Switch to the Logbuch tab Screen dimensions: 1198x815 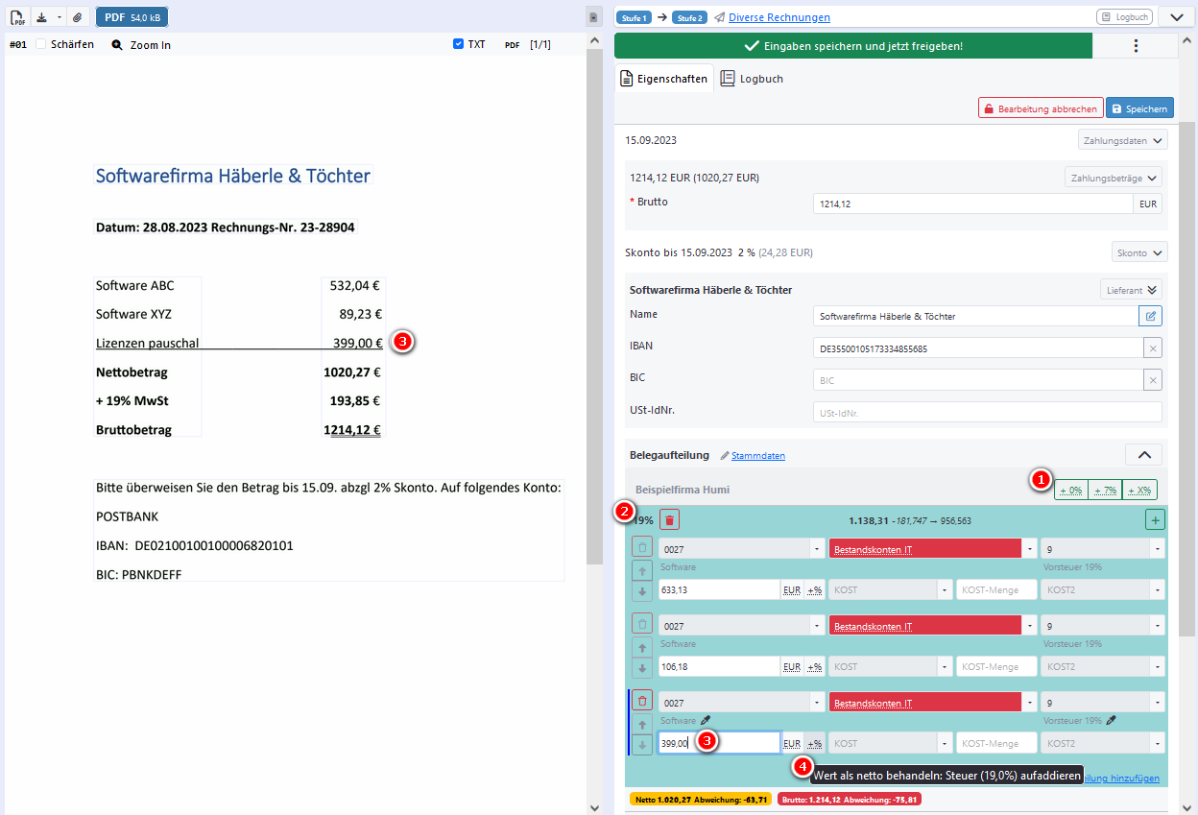tap(753, 79)
